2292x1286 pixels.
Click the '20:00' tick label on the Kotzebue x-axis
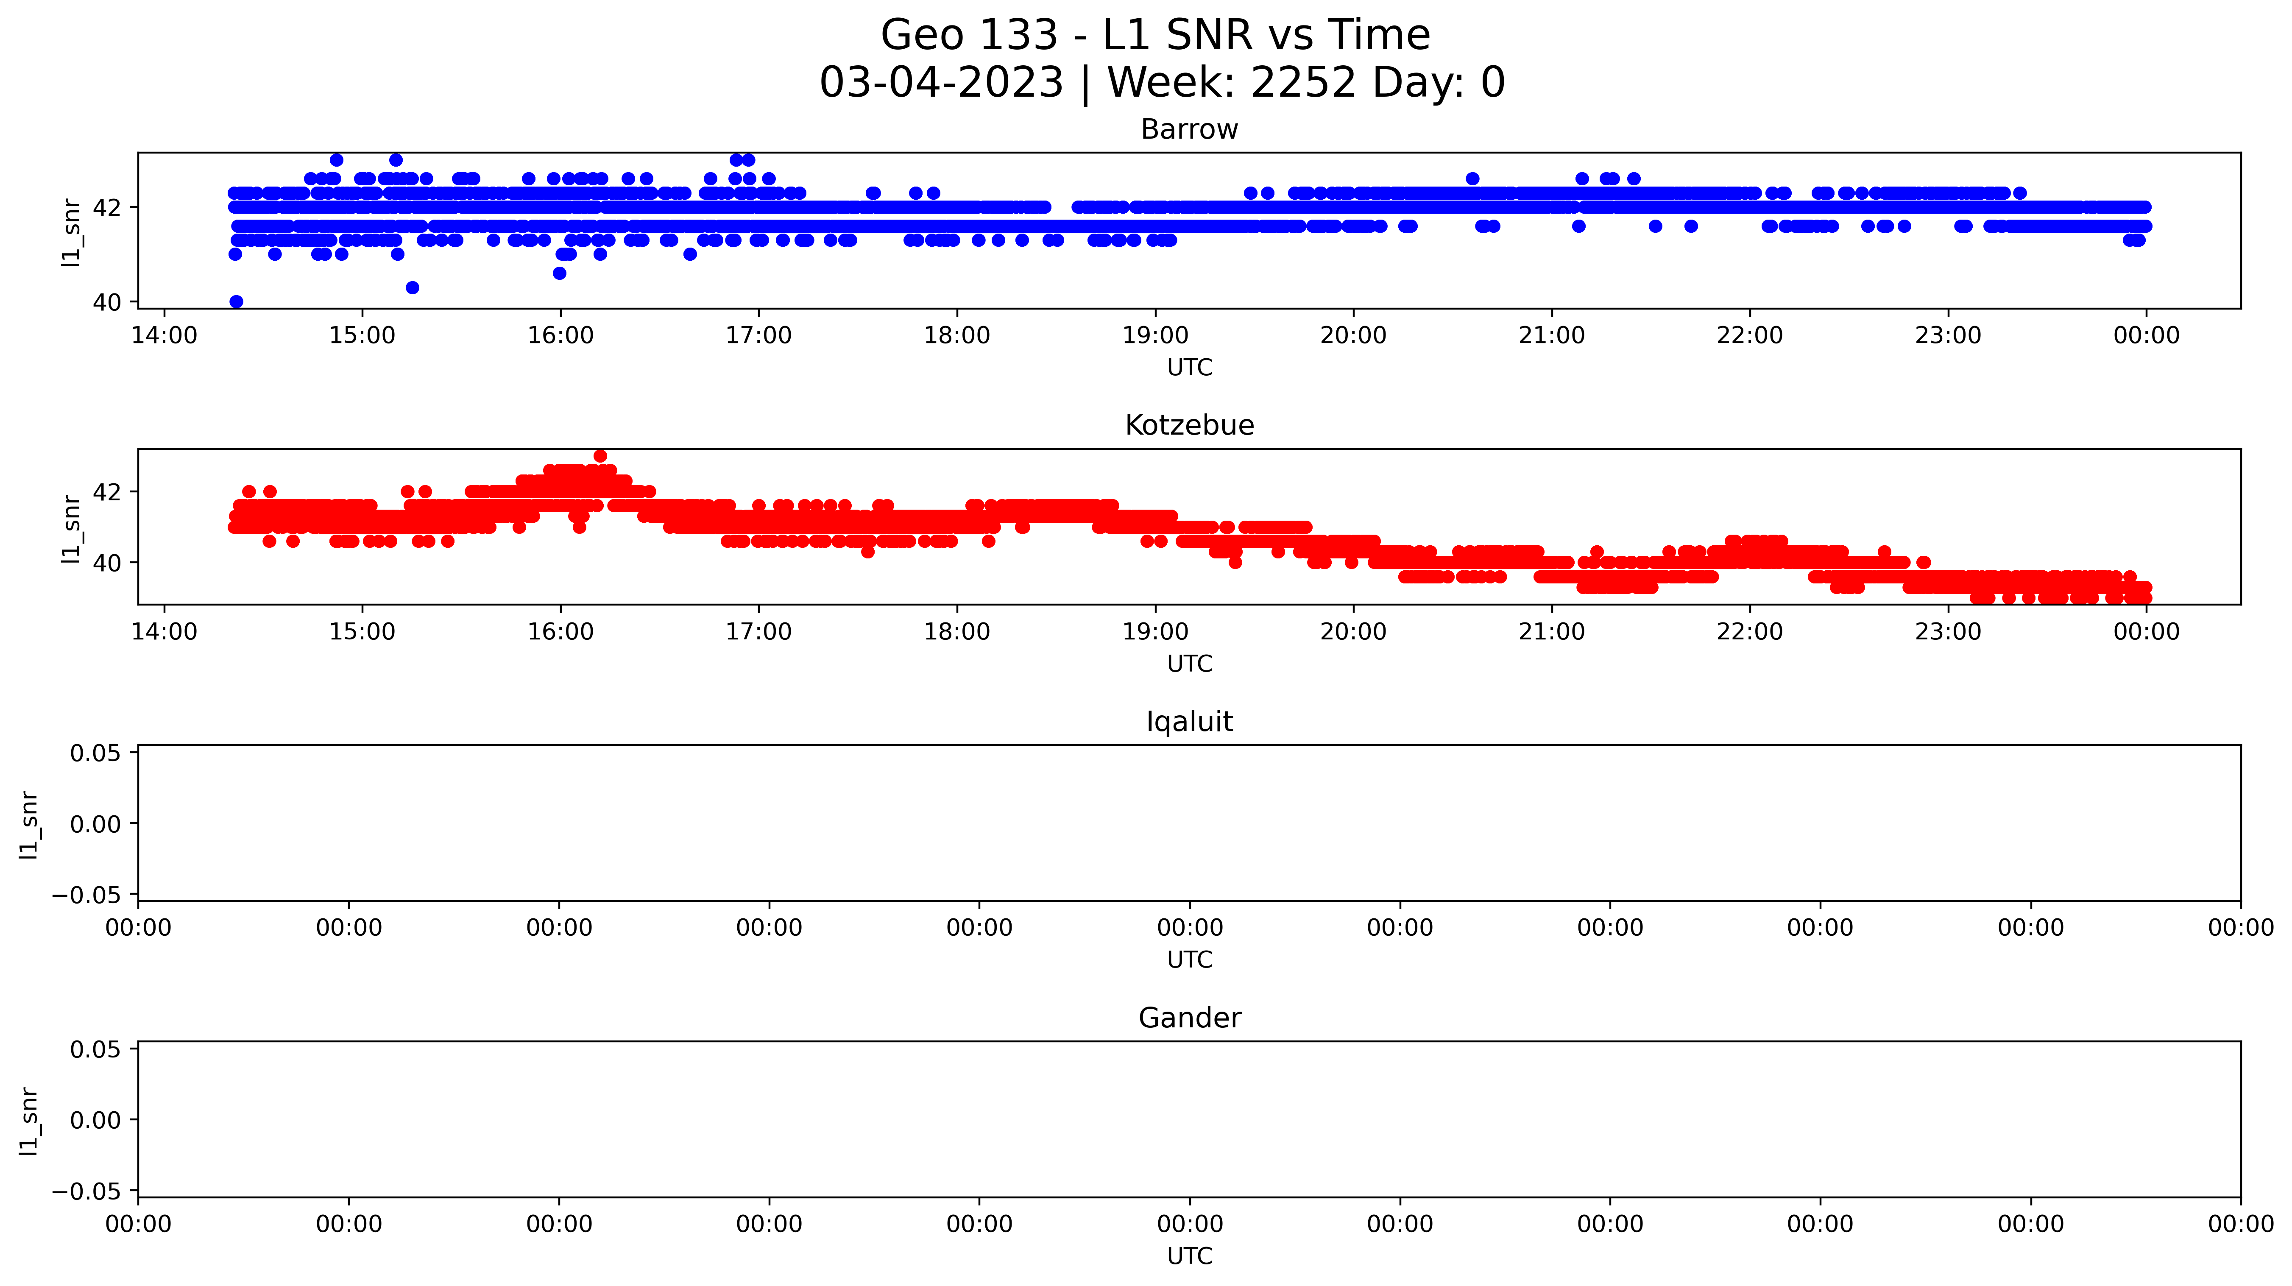1354,632
